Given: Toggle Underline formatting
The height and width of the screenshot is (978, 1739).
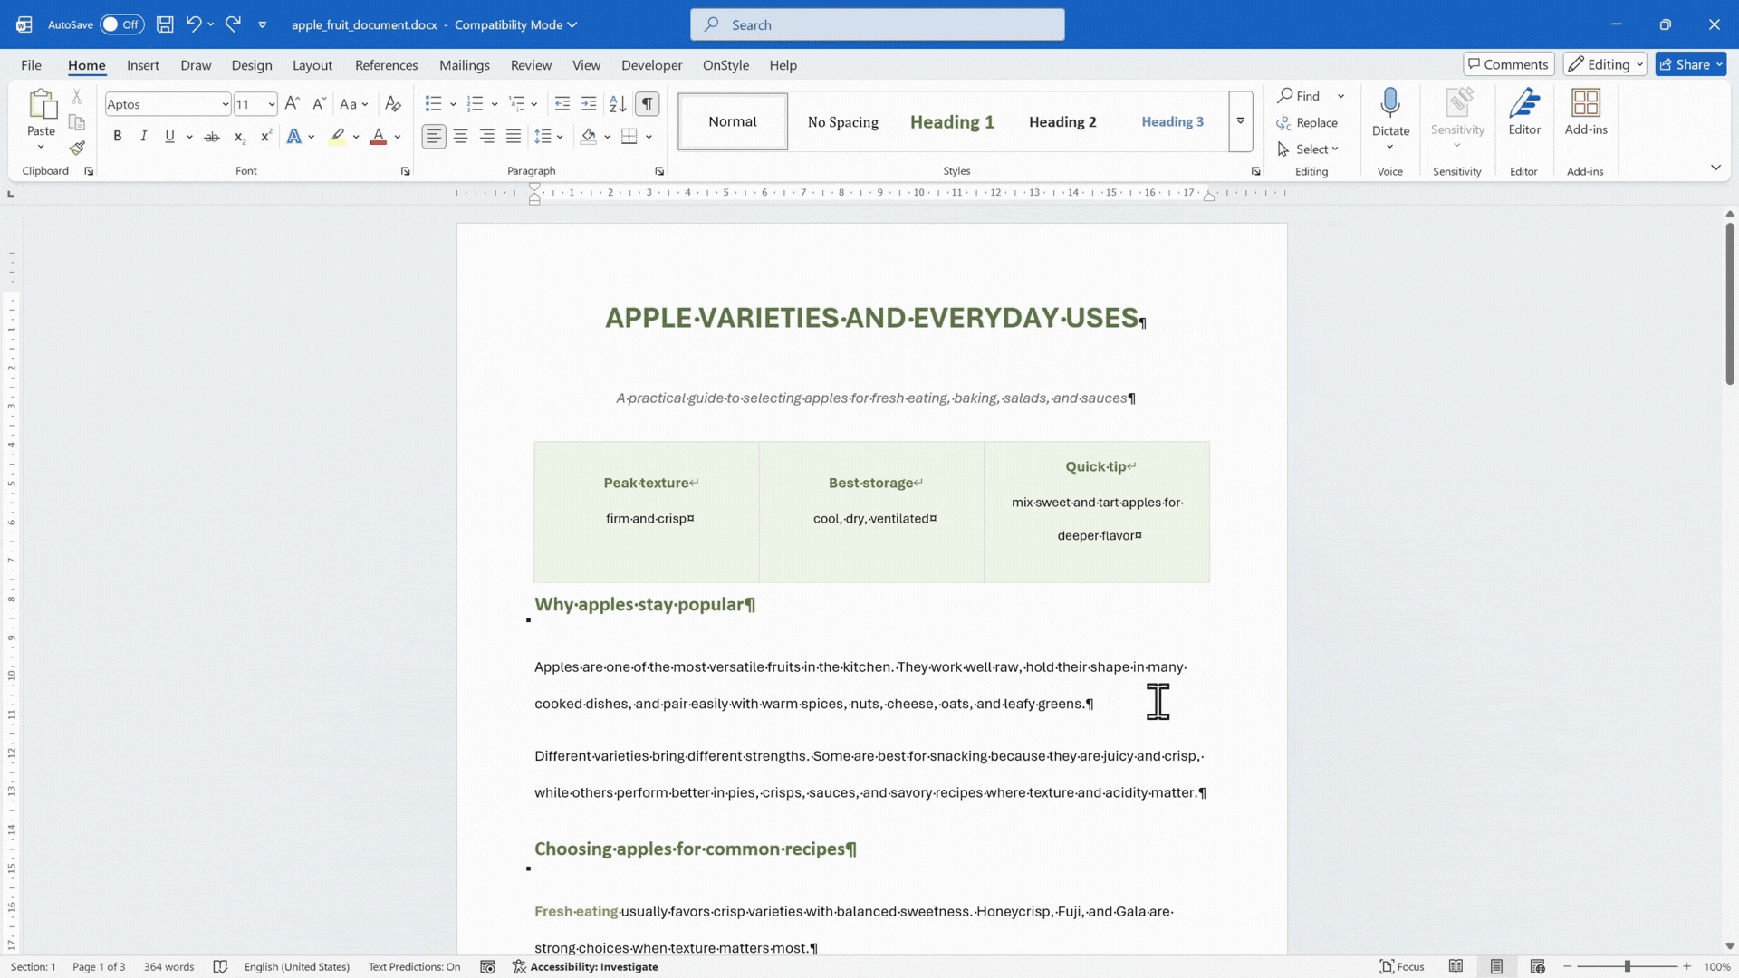Looking at the screenshot, I should pyautogui.click(x=169, y=137).
